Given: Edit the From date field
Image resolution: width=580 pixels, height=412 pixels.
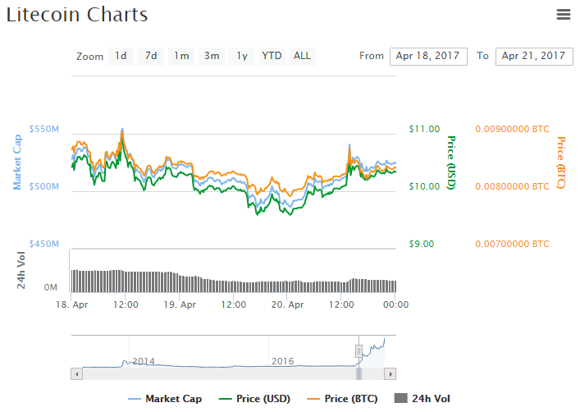Looking at the screenshot, I should pos(428,57).
